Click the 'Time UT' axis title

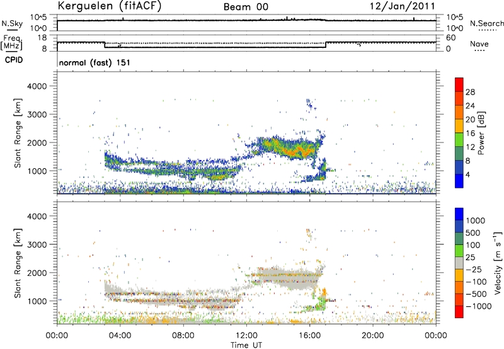[x=246, y=345]
